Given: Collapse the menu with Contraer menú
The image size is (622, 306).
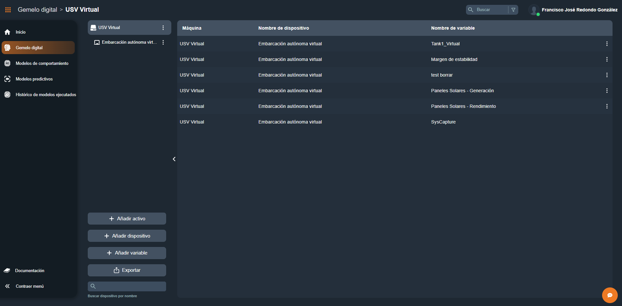Looking at the screenshot, I should [x=29, y=286].
